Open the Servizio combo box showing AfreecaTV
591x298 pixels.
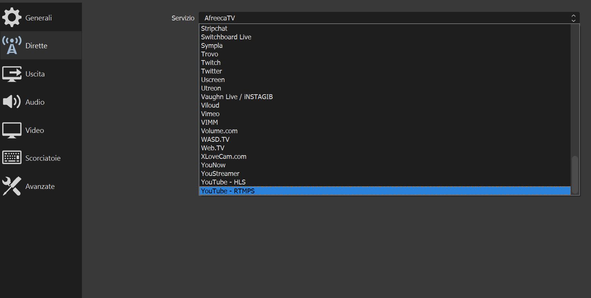(389, 18)
